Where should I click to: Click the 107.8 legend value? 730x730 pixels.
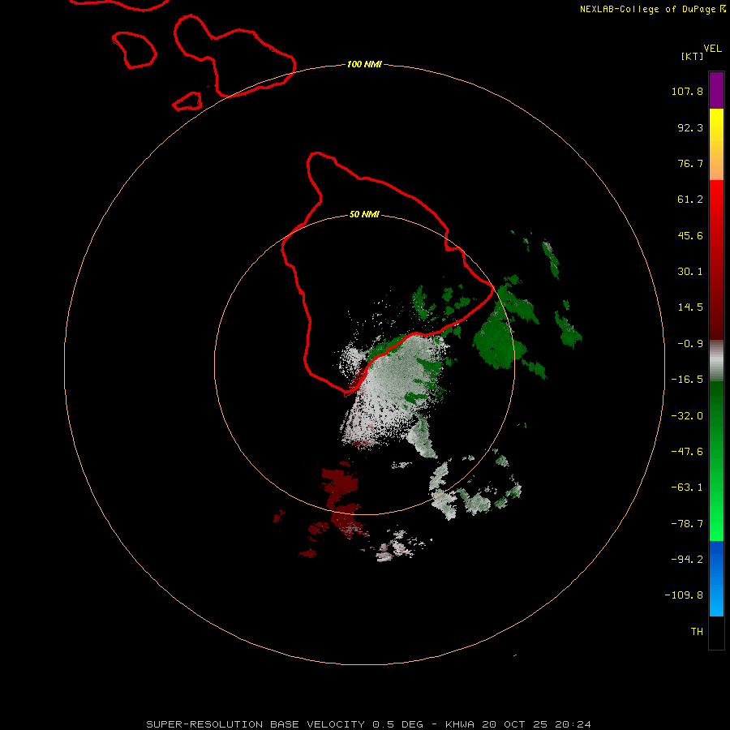[687, 91]
